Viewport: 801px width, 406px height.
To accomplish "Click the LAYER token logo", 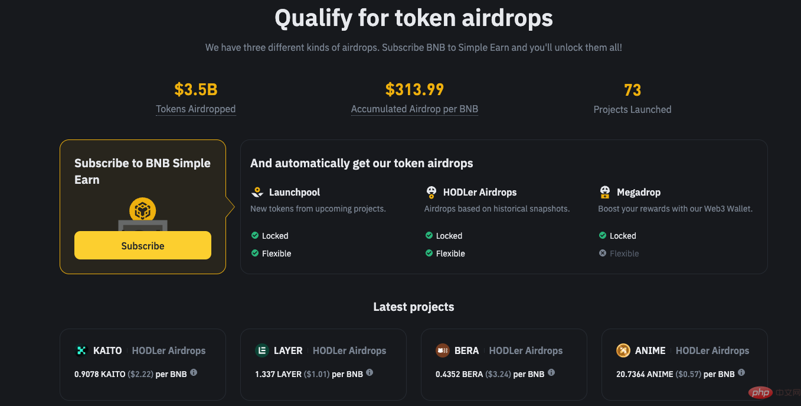I will 261,350.
